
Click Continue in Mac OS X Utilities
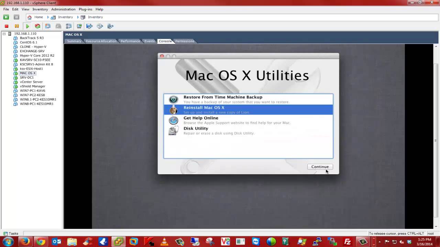(320, 167)
